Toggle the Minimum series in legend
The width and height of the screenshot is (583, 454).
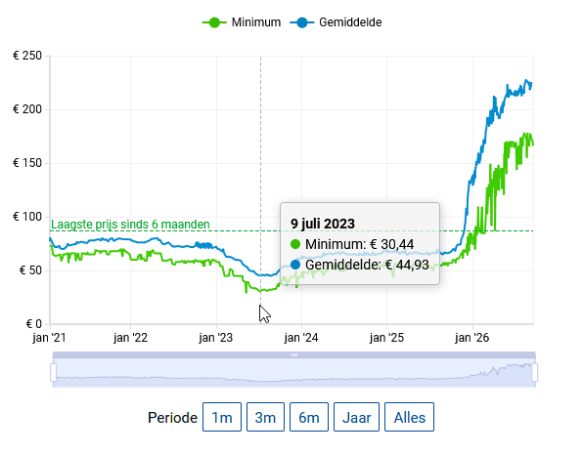click(x=242, y=22)
